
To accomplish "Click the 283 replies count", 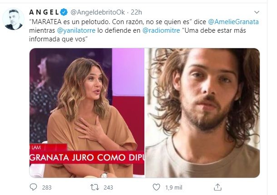I will [47, 187].
